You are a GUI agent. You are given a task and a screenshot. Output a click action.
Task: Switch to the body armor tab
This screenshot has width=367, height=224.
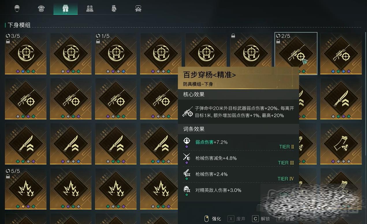41,8
